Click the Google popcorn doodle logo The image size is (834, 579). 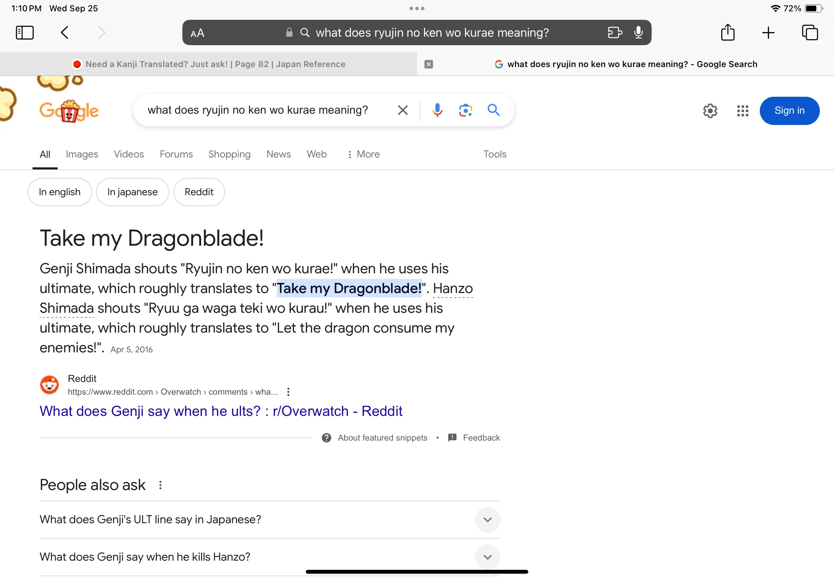point(69,111)
